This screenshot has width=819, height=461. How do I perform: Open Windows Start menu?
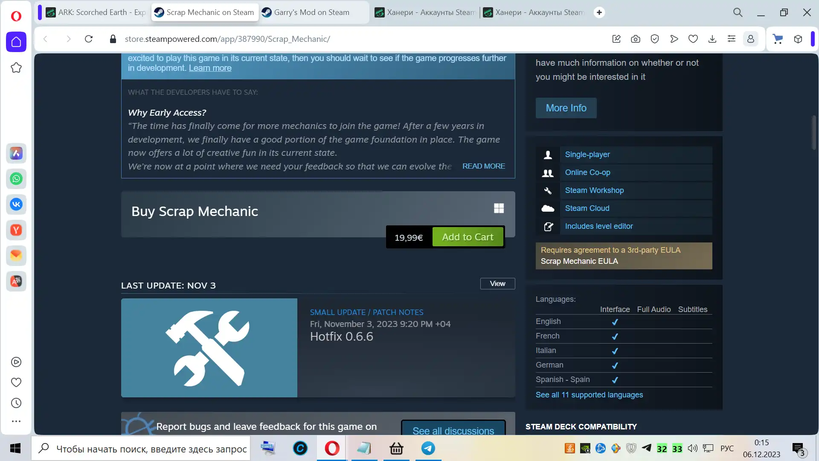[15, 448]
